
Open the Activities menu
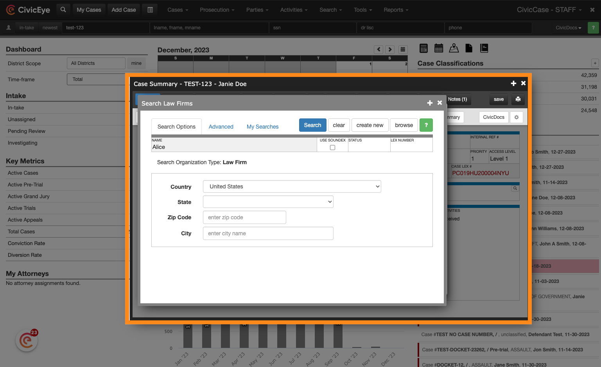(x=294, y=10)
